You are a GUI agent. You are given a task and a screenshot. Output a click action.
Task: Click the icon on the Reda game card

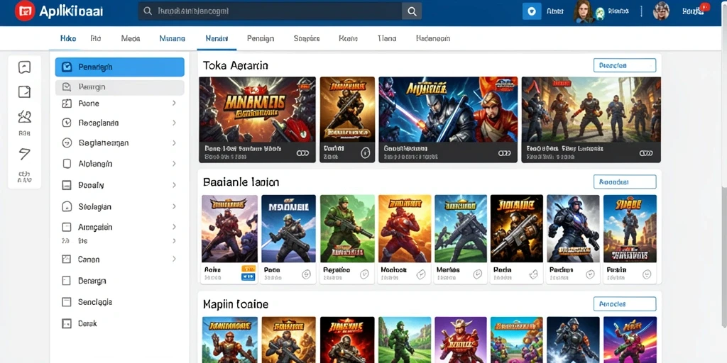(534, 274)
